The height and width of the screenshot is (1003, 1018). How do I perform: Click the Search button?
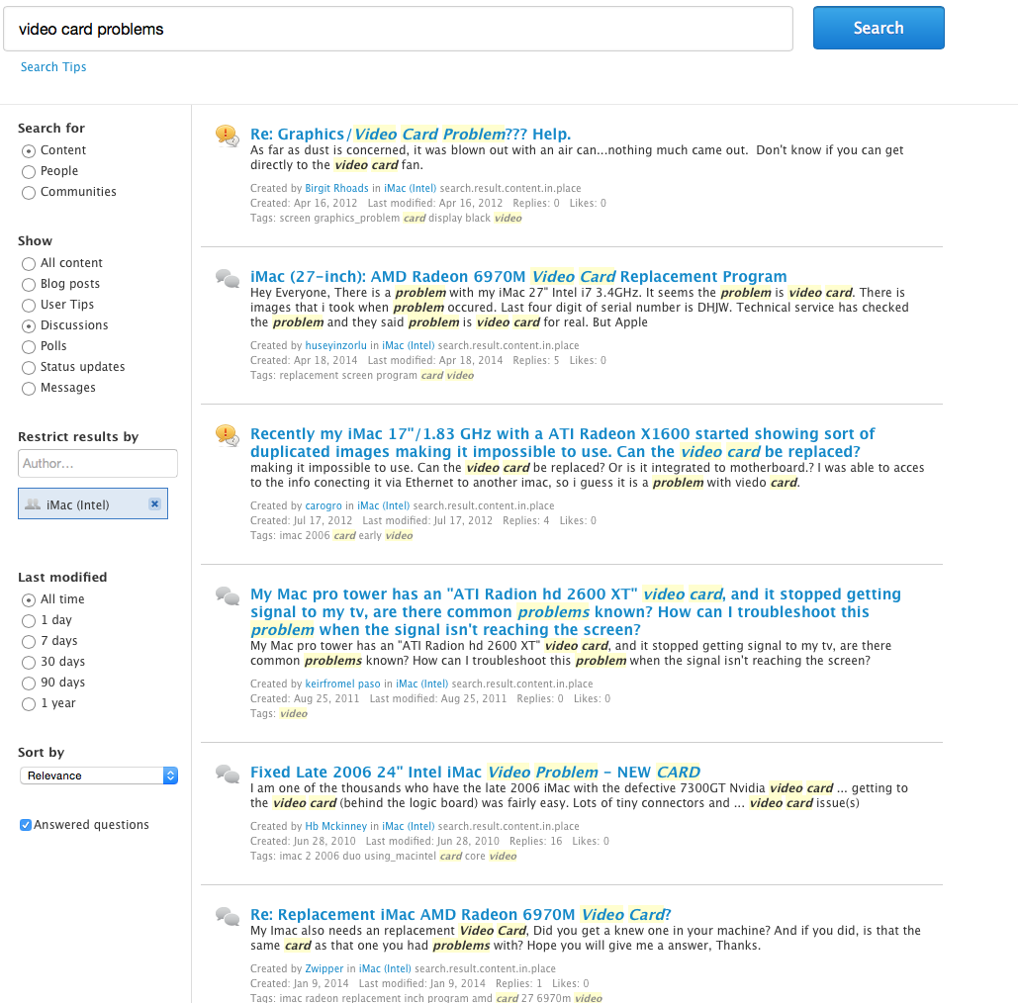pos(879,28)
